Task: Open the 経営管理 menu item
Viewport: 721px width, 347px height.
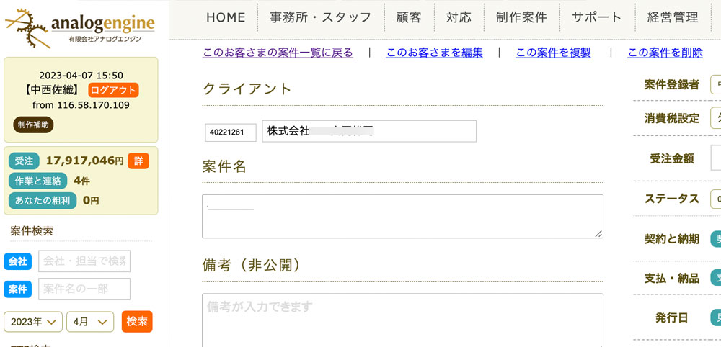Action: (673, 17)
